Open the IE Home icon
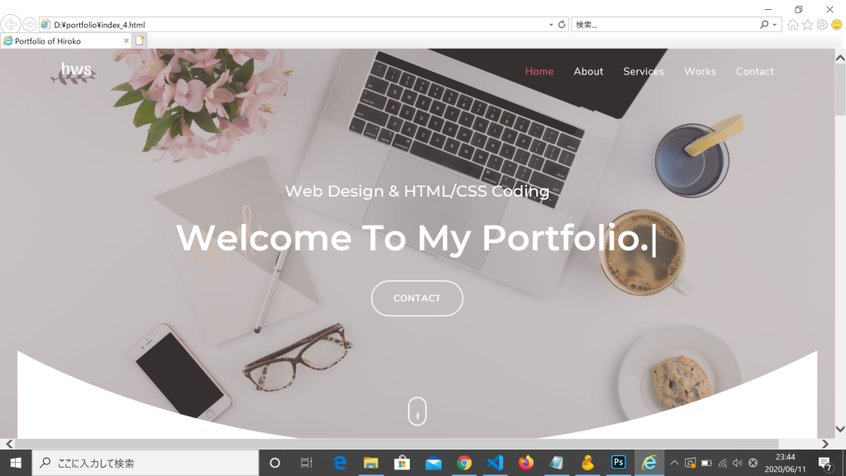Viewport: 846px width, 476px height. point(792,25)
